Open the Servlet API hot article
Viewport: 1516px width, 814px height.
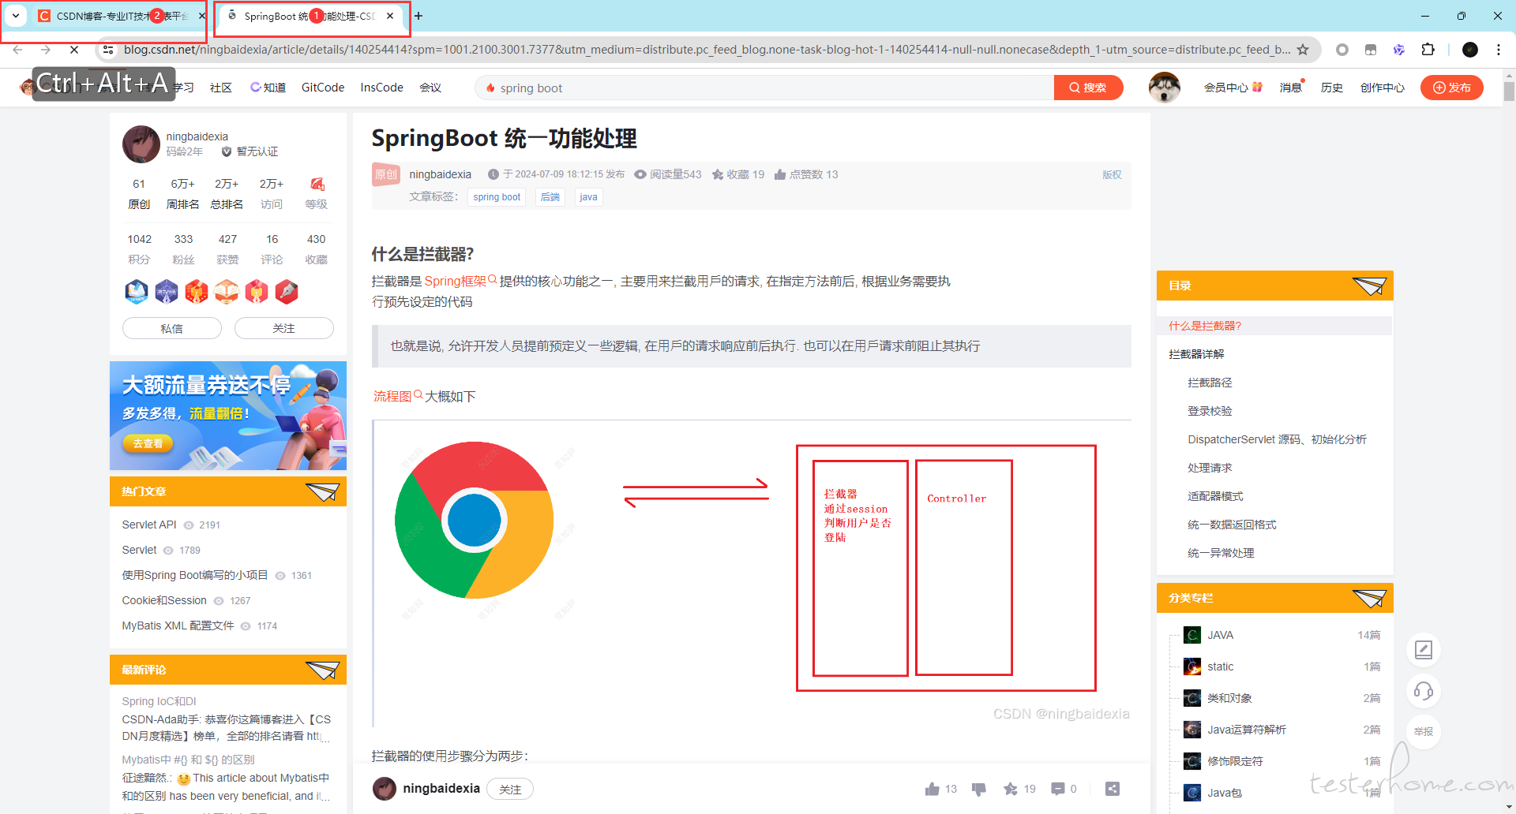click(149, 525)
